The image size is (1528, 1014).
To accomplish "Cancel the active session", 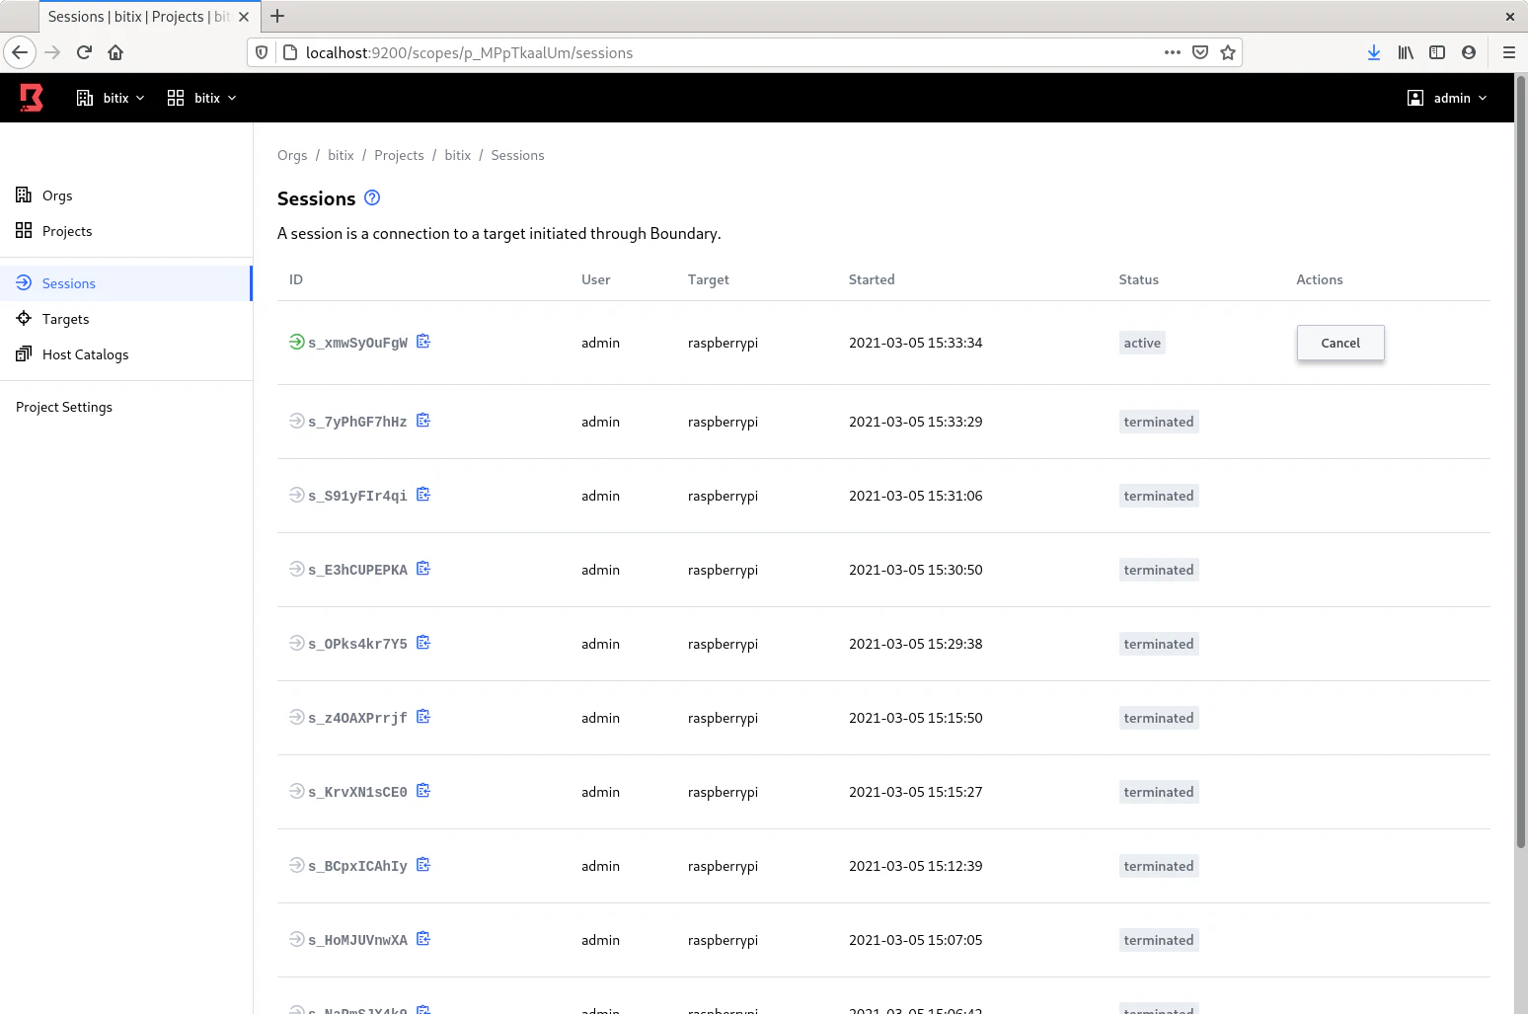I will [x=1339, y=343].
